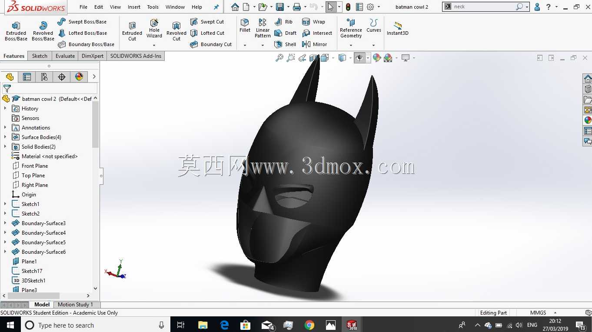
Task: Pin the SOLIDWORKS menu bar
Action: [216, 7]
